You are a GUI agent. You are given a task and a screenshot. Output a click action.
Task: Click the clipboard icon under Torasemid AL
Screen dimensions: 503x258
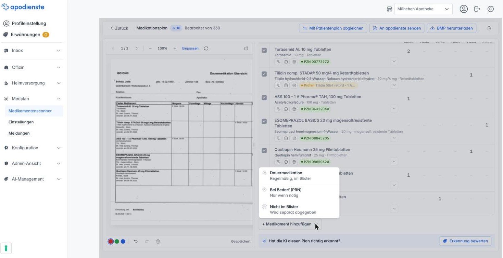286,62
